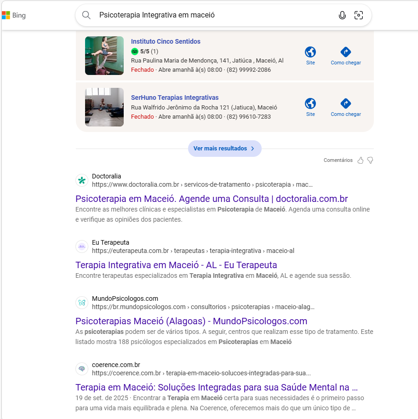
Task: Open Psicoterapias Maceió (Alagoas) result
Action: 191,321
